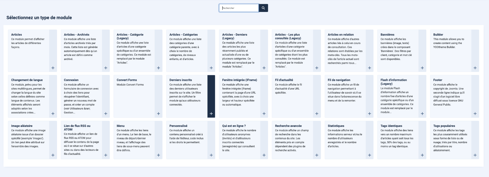Add Fenêtre intégrée (IFrame) plus icon

pos(264,114)
